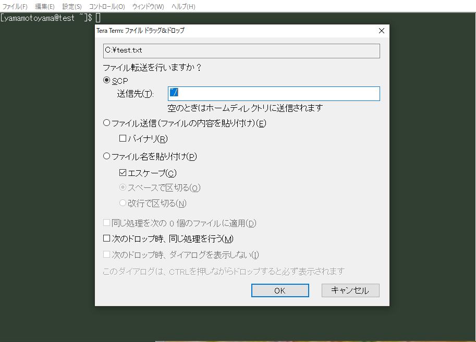
Task: Check 次のドロップ時、ダイアログを表示しない option
Action: click(x=107, y=255)
